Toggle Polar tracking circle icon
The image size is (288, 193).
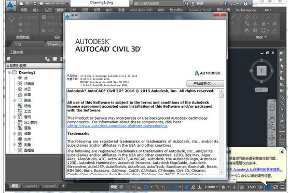(x=146, y=187)
